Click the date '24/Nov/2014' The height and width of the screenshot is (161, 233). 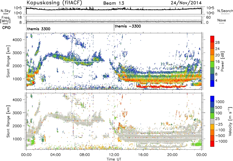click(x=186, y=3)
